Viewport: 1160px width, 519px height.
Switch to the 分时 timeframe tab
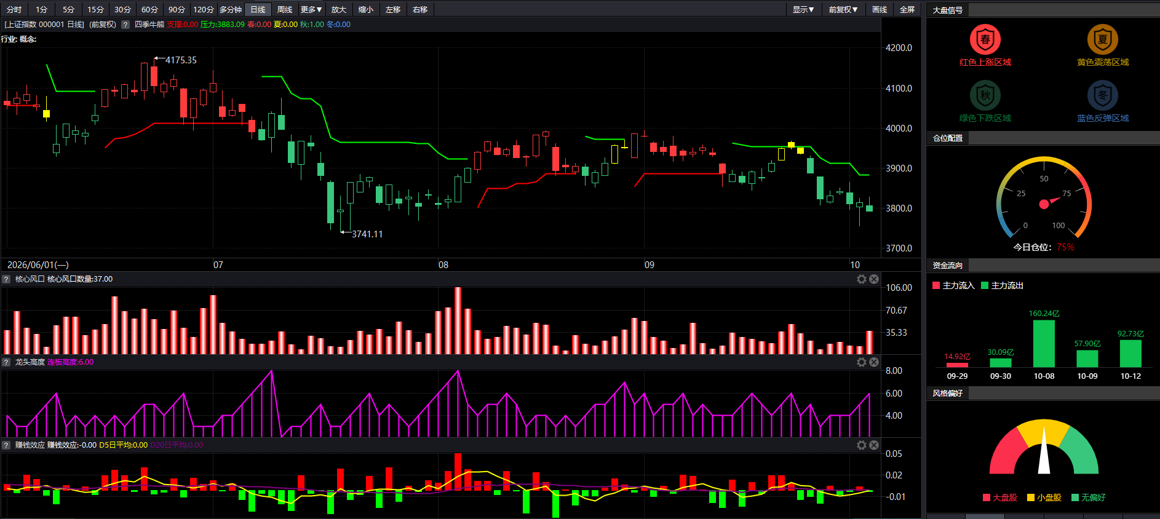[x=14, y=10]
